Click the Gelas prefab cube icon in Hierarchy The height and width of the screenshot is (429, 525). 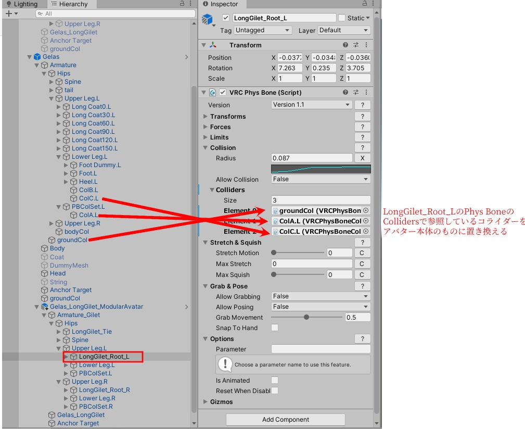coord(37,57)
